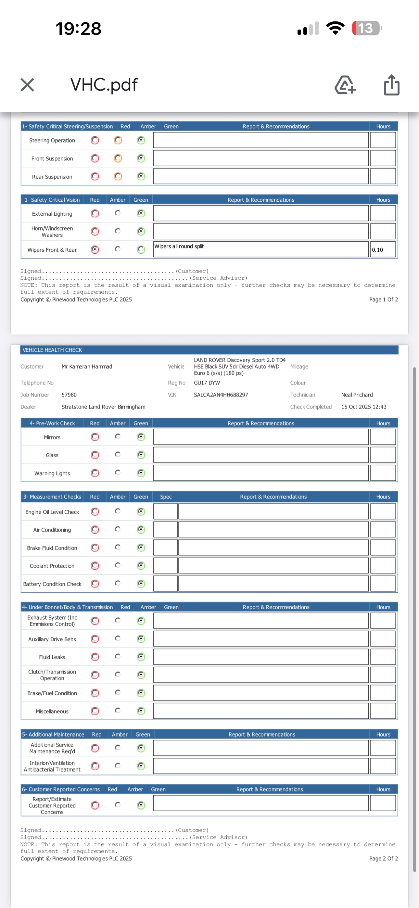Choose Red for Battery Condition Check
419x908 pixels.
[x=95, y=584]
